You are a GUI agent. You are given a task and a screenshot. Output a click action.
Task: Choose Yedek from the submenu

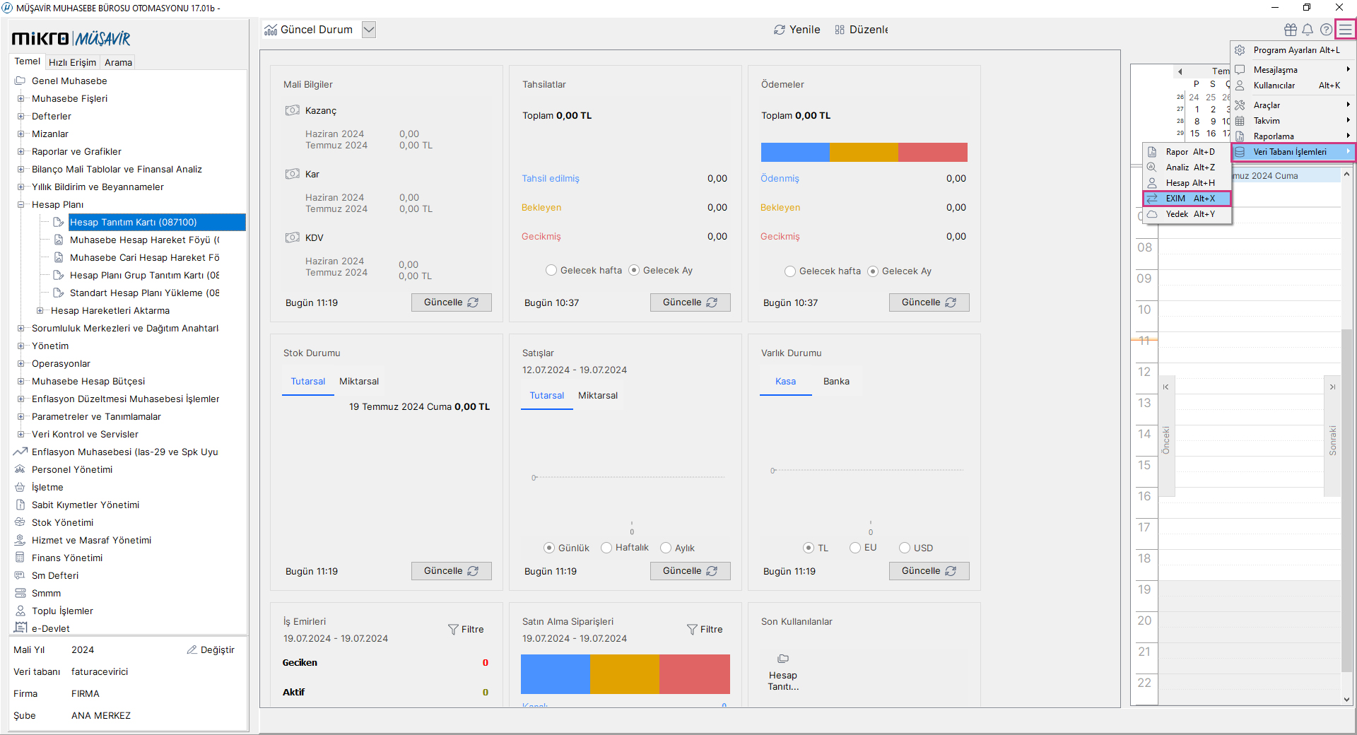pos(1187,214)
